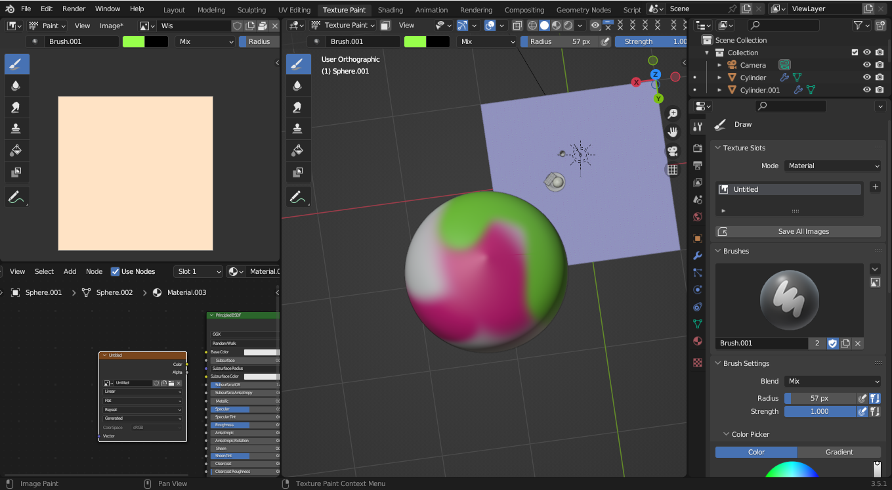Click the pan view hand gizmo
The width and height of the screenshot is (892, 490).
tap(672, 132)
